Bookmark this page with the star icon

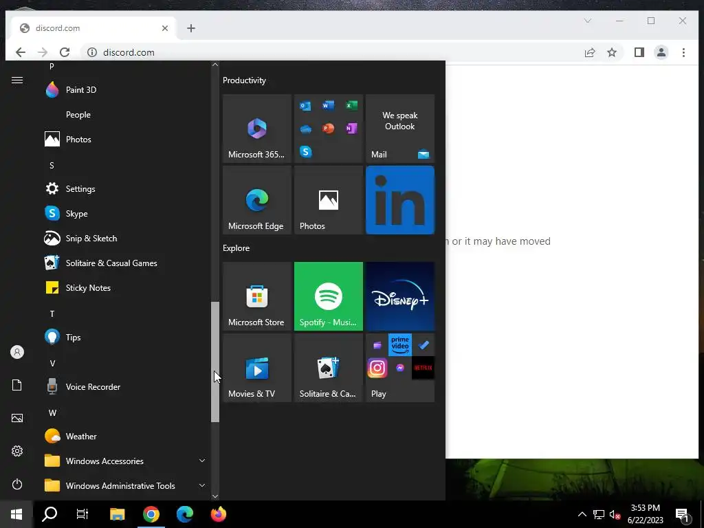pyautogui.click(x=611, y=52)
